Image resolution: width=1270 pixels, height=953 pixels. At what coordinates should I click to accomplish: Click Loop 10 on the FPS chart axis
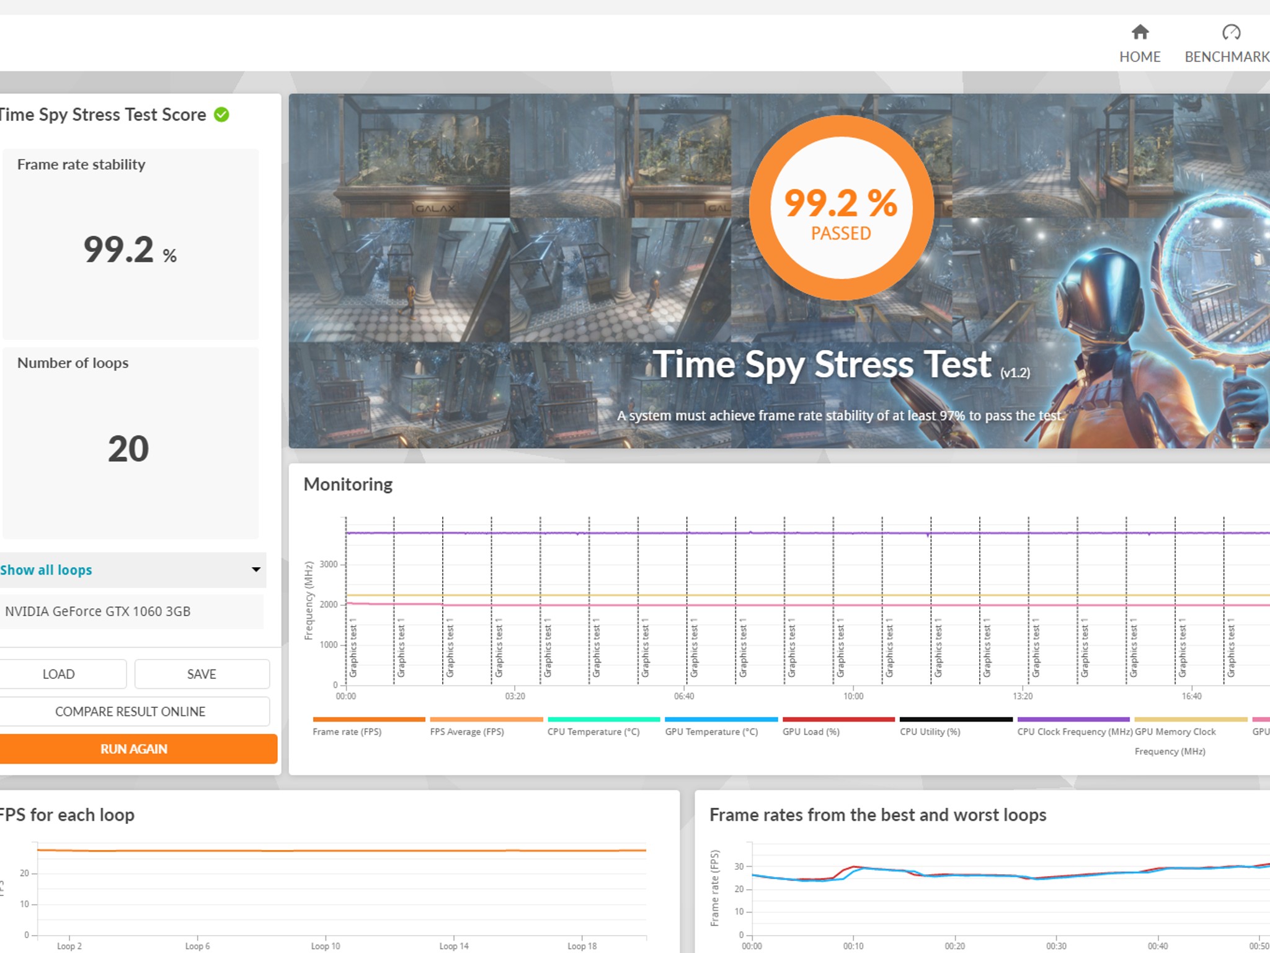(x=326, y=946)
